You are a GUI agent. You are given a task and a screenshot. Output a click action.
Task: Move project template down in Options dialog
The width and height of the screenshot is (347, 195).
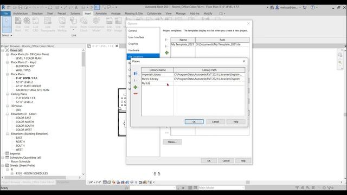pyautogui.click(x=166, y=46)
